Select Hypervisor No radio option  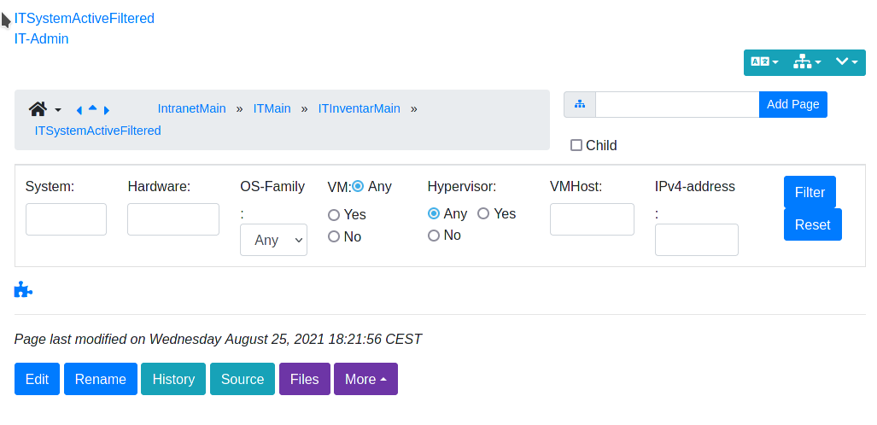click(434, 236)
